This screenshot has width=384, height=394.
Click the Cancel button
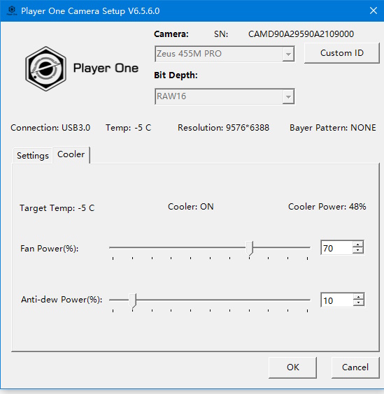(x=355, y=367)
